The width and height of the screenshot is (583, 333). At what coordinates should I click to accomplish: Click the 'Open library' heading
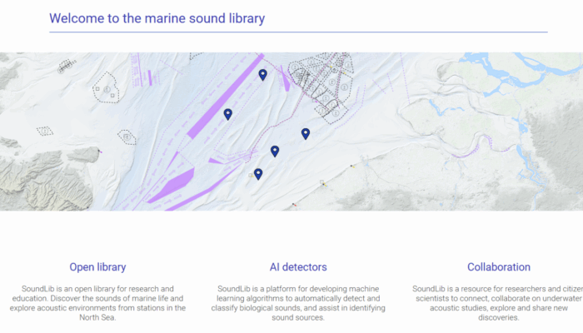tap(97, 267)
